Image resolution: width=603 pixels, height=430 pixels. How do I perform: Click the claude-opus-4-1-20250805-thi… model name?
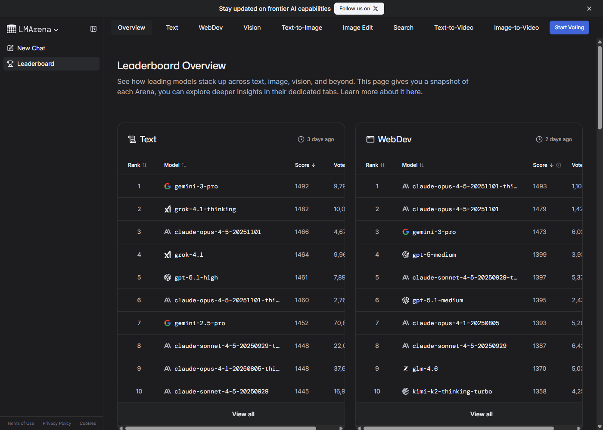[227, 369]
